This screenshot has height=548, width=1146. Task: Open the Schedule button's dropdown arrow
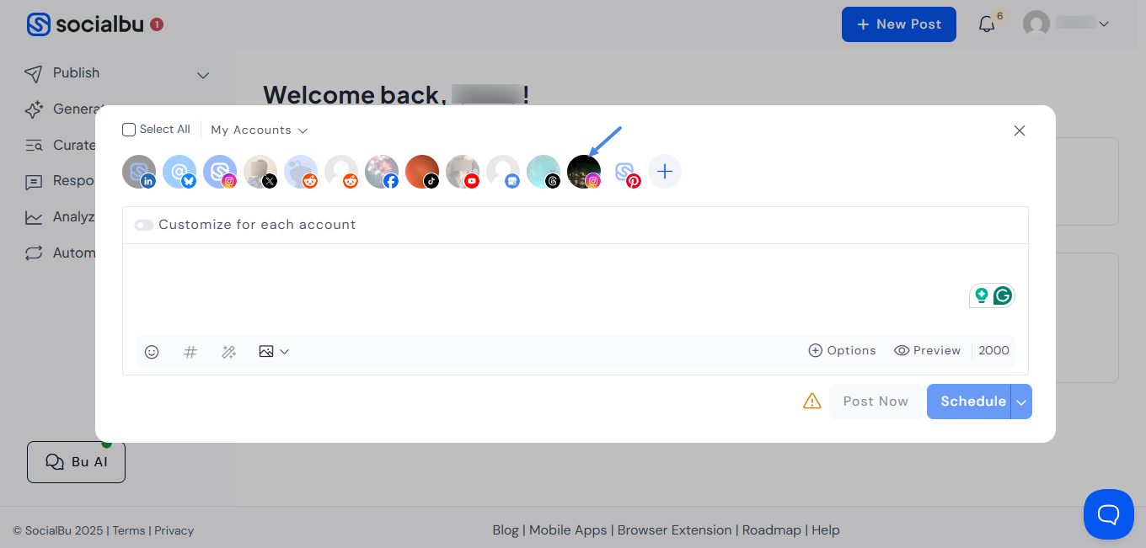pyautogui.click(x=1021, y=402)
